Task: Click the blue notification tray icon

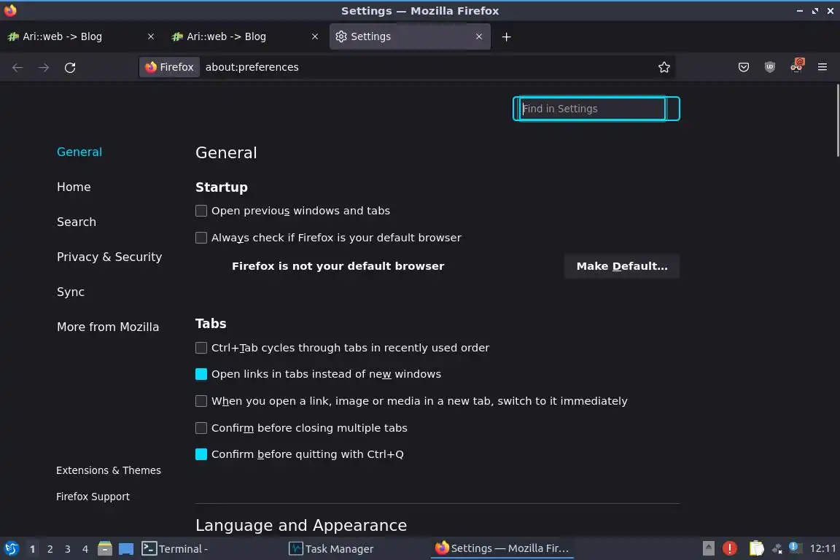Action: (x=796, y=548)
